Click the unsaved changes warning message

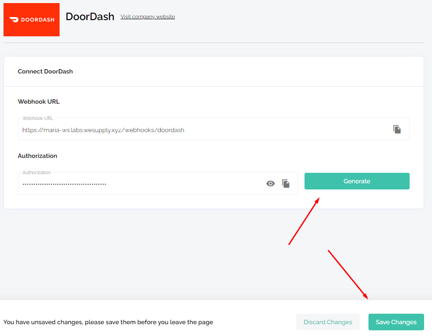[108, 322]
